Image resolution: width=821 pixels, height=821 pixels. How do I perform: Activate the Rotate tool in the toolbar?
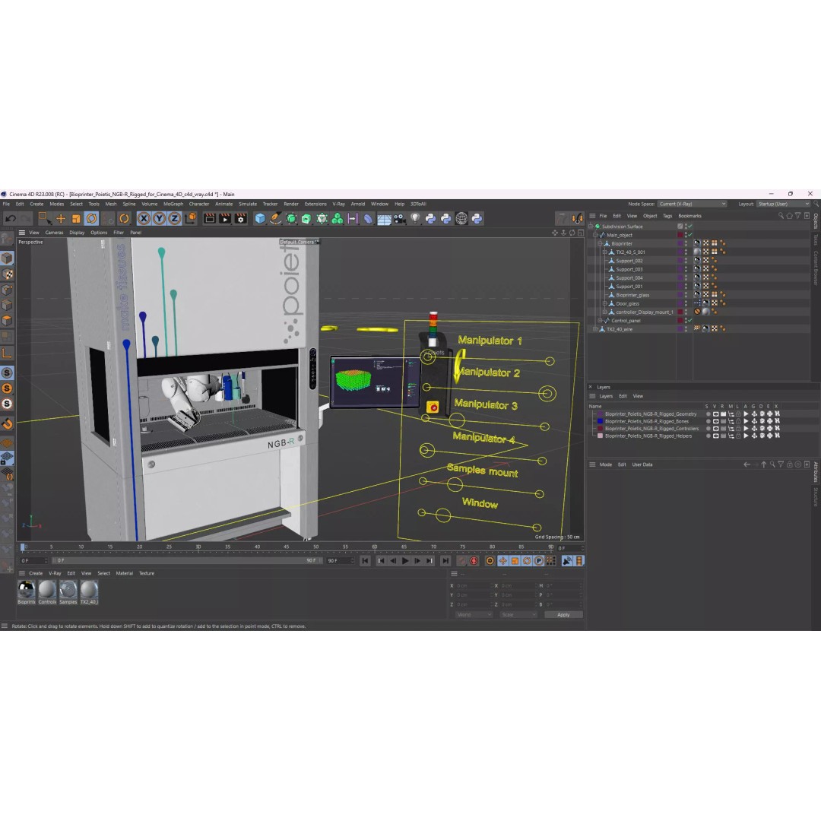[92, 218]
